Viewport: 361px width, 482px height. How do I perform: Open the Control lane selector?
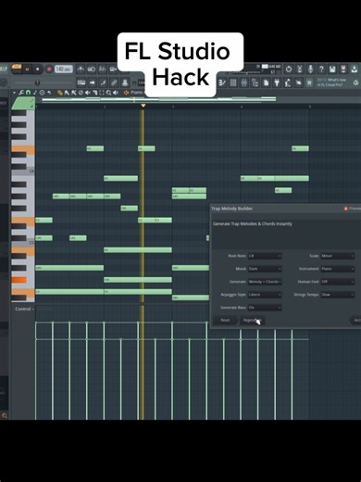click(x=24, y=309)
